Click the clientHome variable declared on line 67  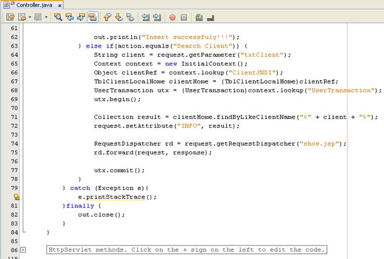coord(189,82)
